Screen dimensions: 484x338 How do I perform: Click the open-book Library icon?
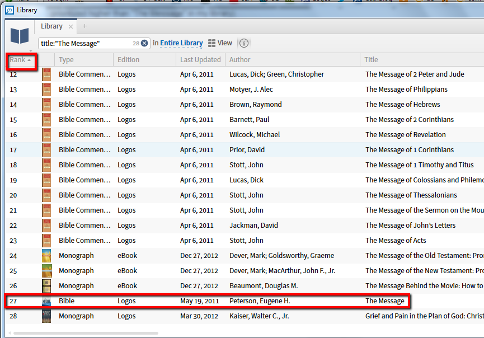tap(20, 35)
